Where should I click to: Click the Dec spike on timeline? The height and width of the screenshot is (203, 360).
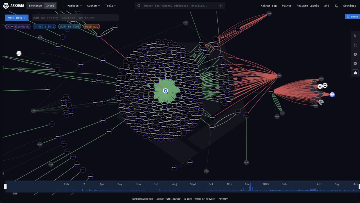pyautogui.click(x=250, y=187)
